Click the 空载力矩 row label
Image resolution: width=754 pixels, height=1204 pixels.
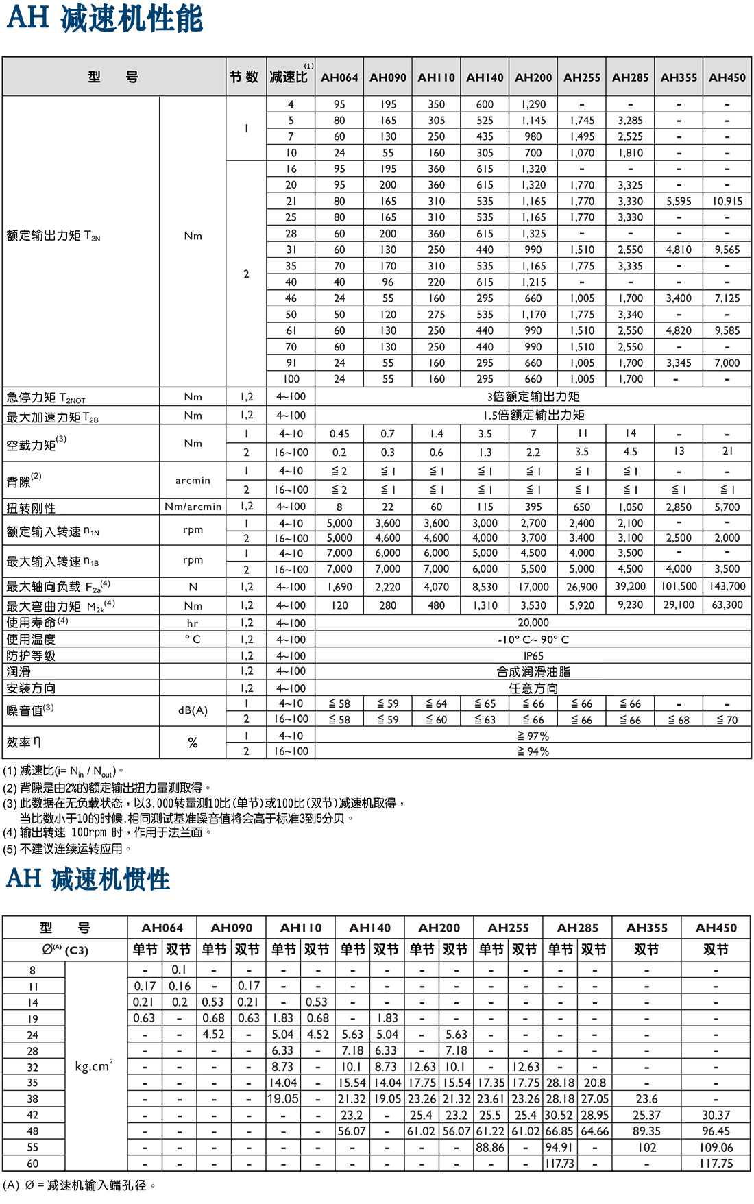[32, 446]
